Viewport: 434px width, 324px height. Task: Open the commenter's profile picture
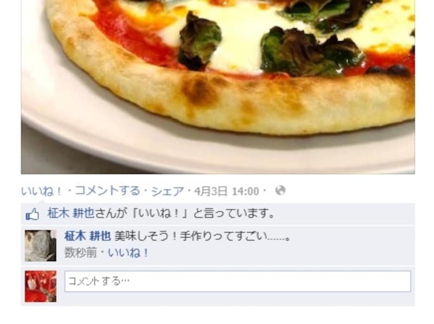(x=40, y=246)
